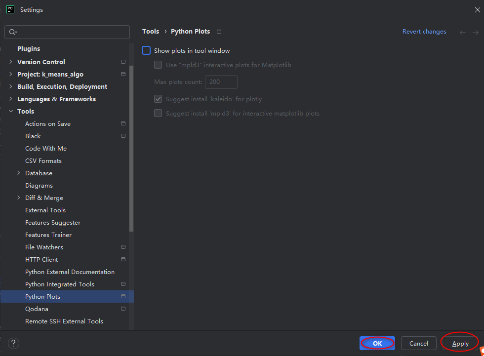
Task: Enable Show plots in tool window
Action: coord(146,50)
